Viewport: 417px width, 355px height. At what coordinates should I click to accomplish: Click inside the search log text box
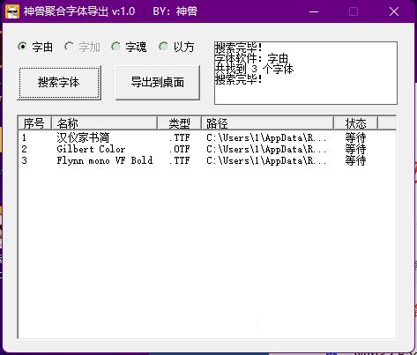[x=306, y=73]
